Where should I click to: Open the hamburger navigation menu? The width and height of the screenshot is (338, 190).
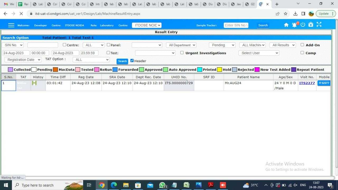click(11, 25)
